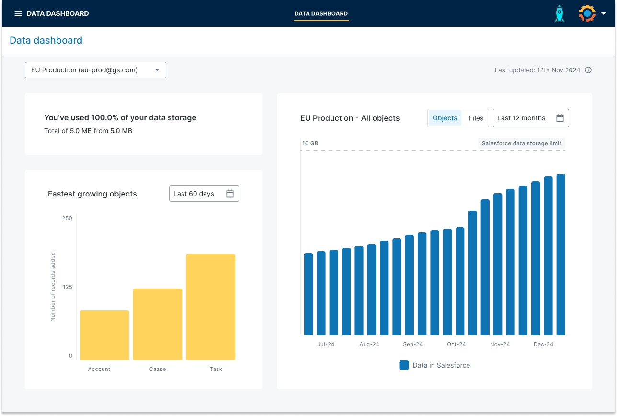Click the DATA DASHBOARD title in header
Screen dimensions: 617x416
pos(57,13)
